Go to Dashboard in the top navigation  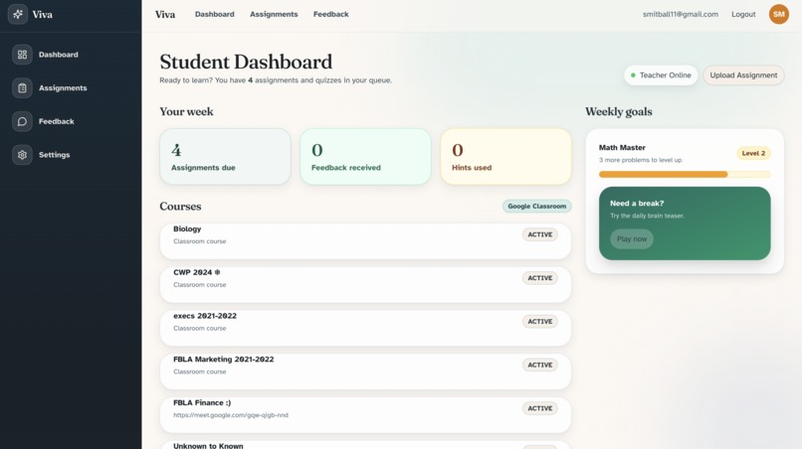pyautogui.click(x=214, y=14)
